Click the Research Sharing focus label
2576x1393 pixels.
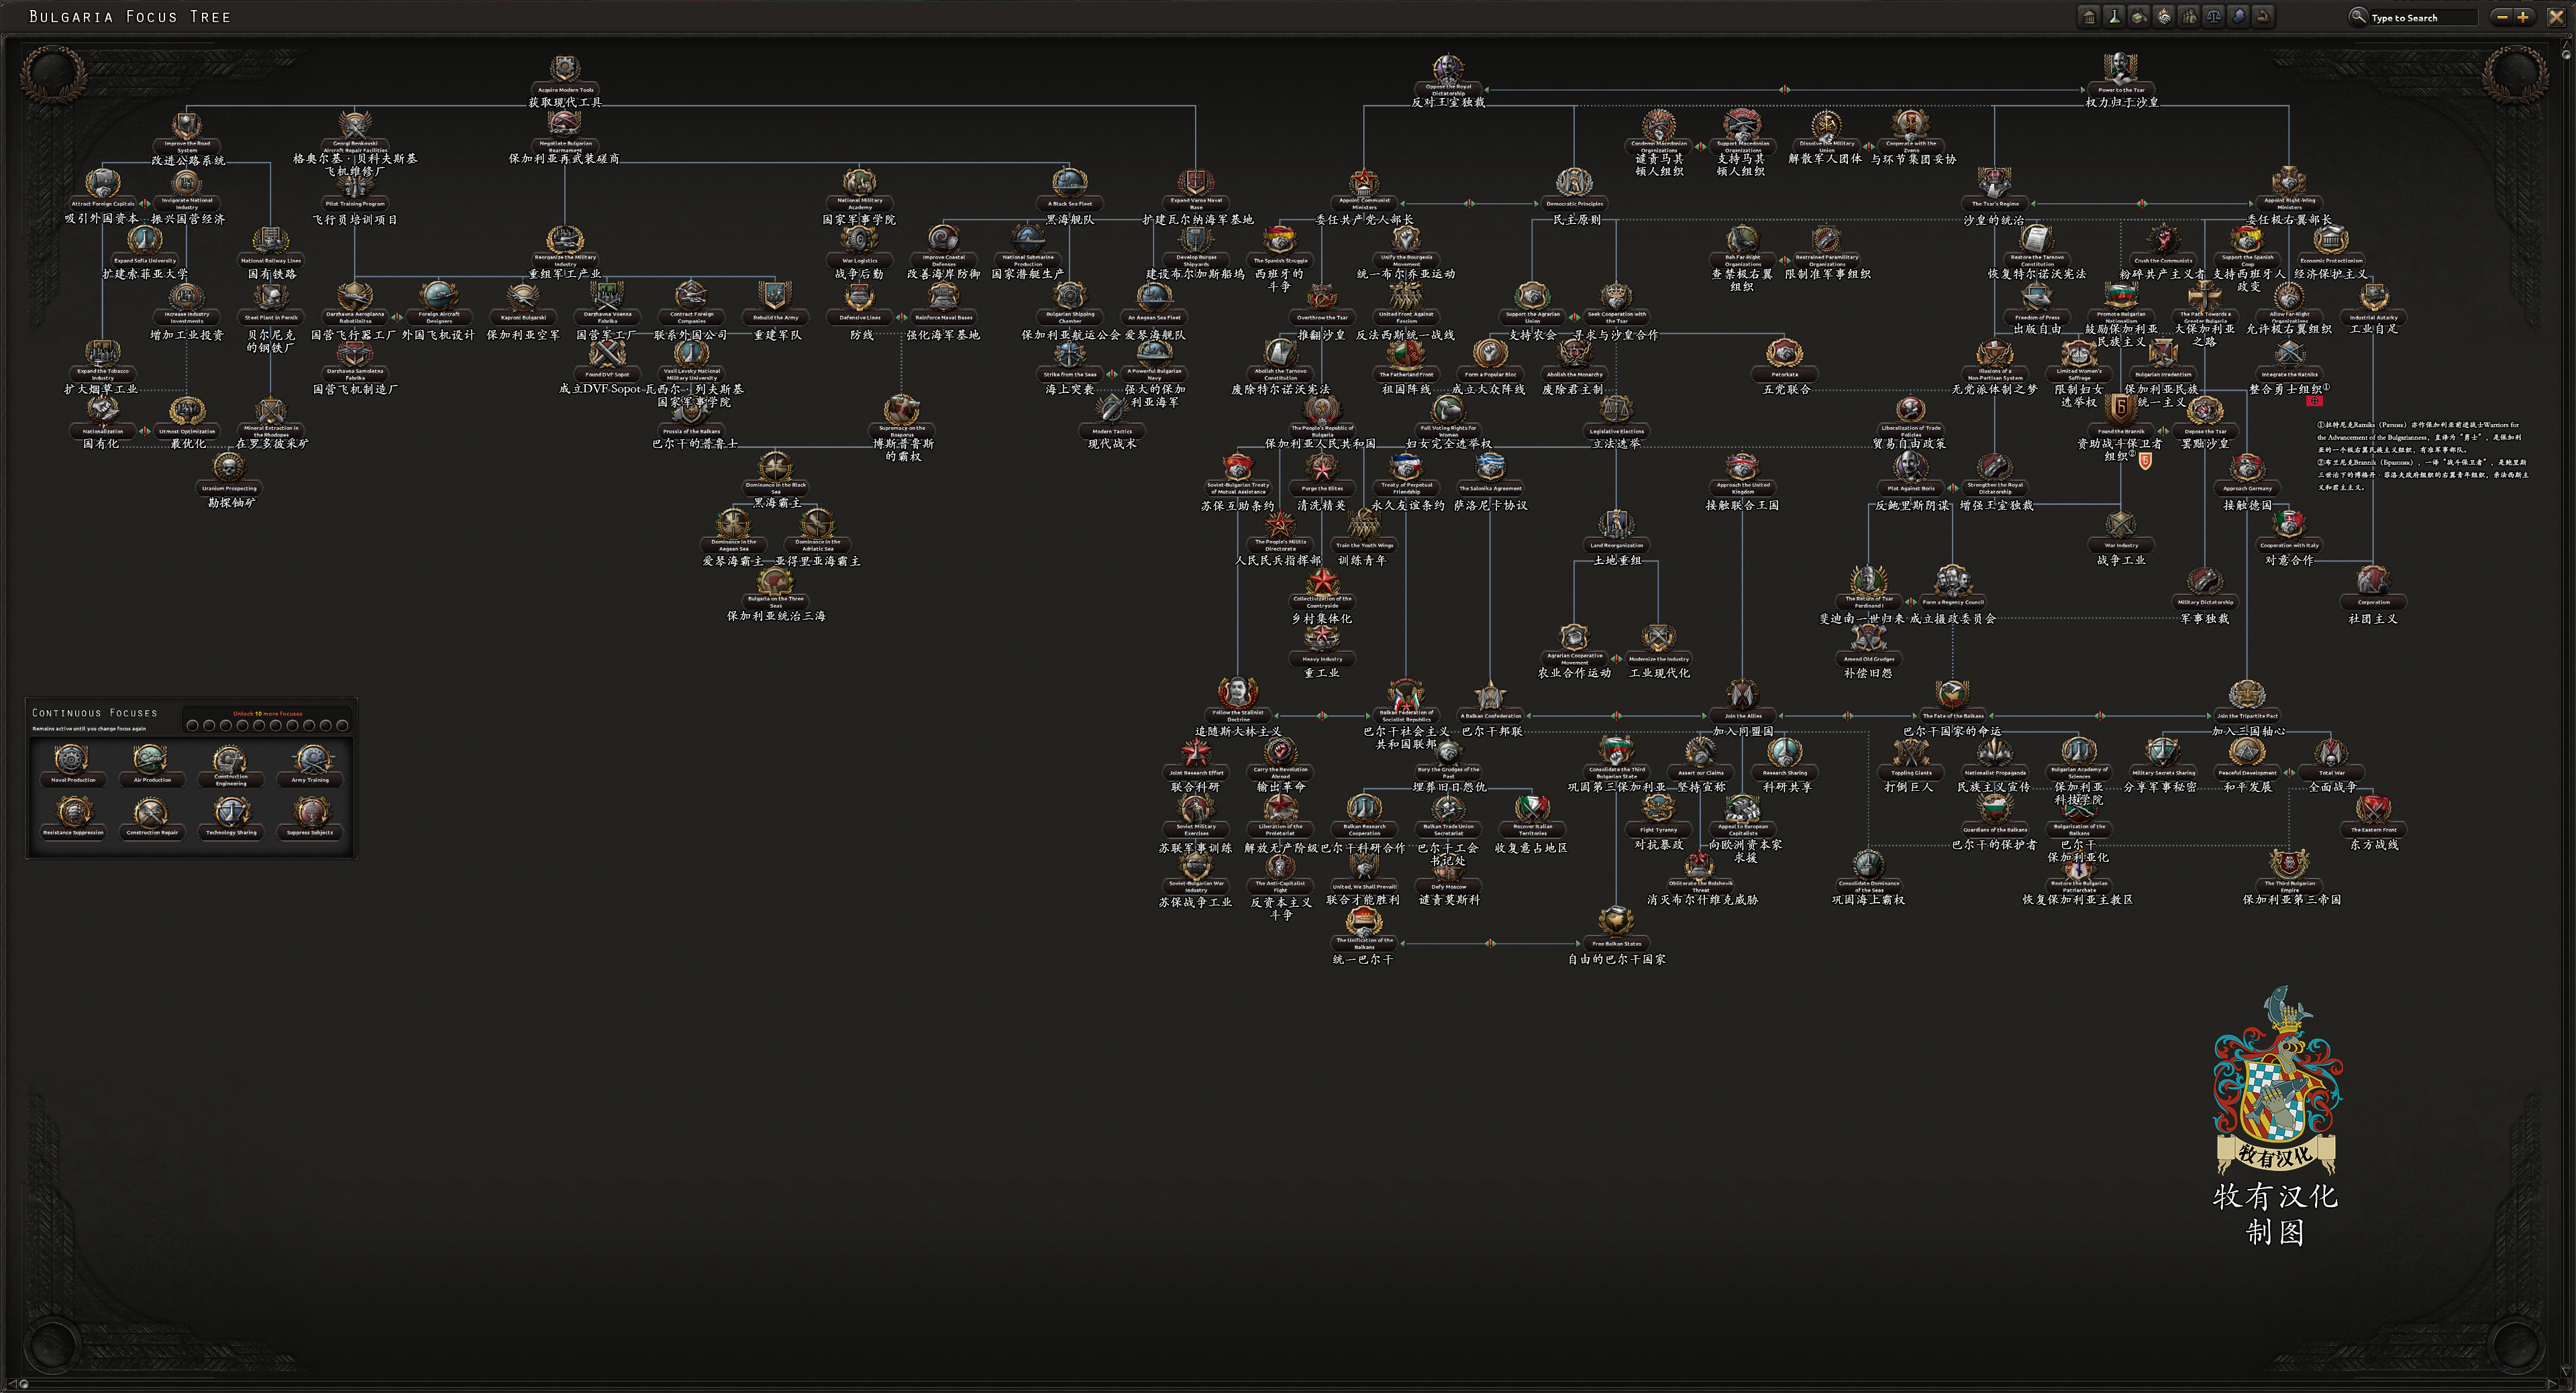pos(1784,773)
